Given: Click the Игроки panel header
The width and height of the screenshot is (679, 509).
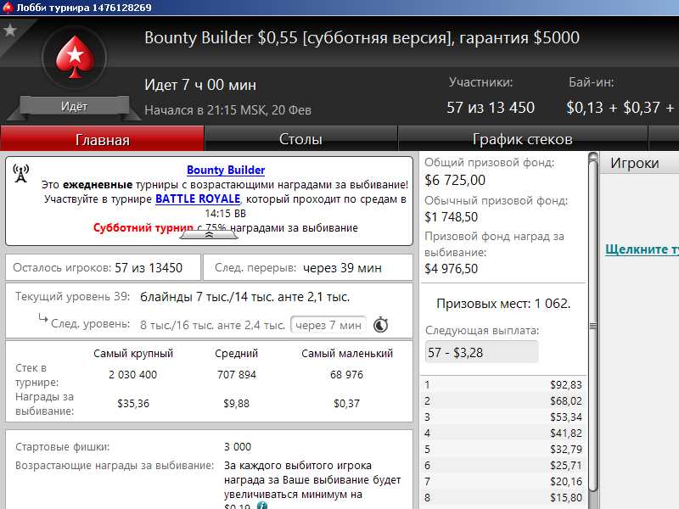Looking at the screenshot, I should point(639,163).
